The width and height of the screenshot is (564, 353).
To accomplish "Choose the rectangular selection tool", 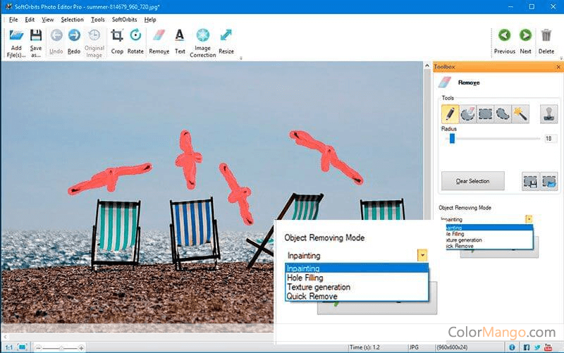I will pos(485,113).
